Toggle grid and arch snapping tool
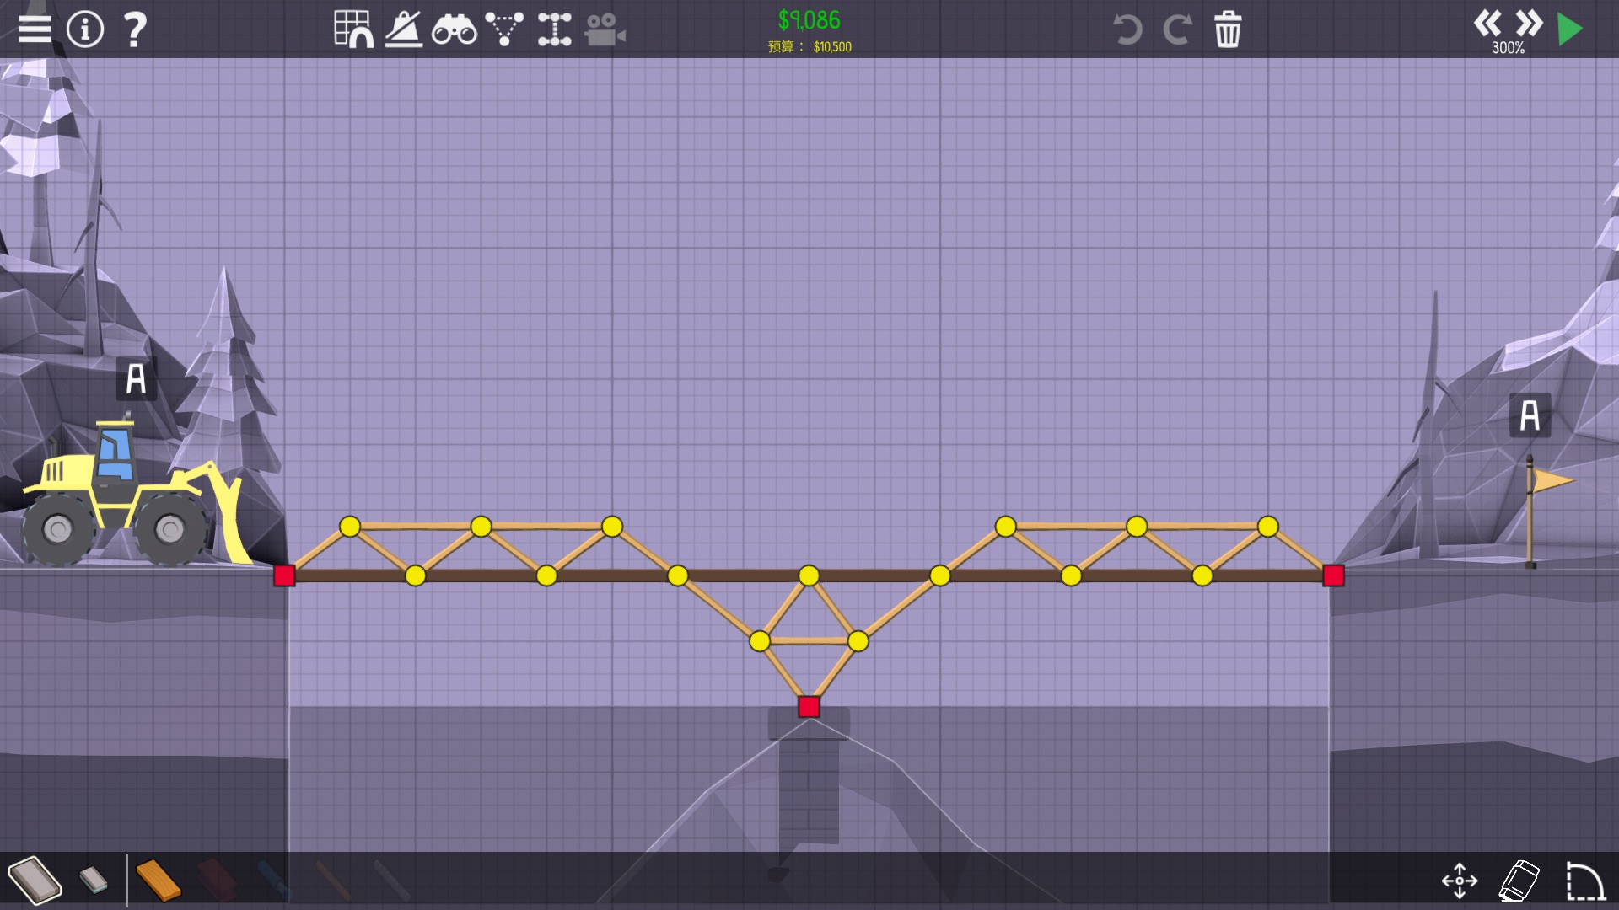 (353, 29)
